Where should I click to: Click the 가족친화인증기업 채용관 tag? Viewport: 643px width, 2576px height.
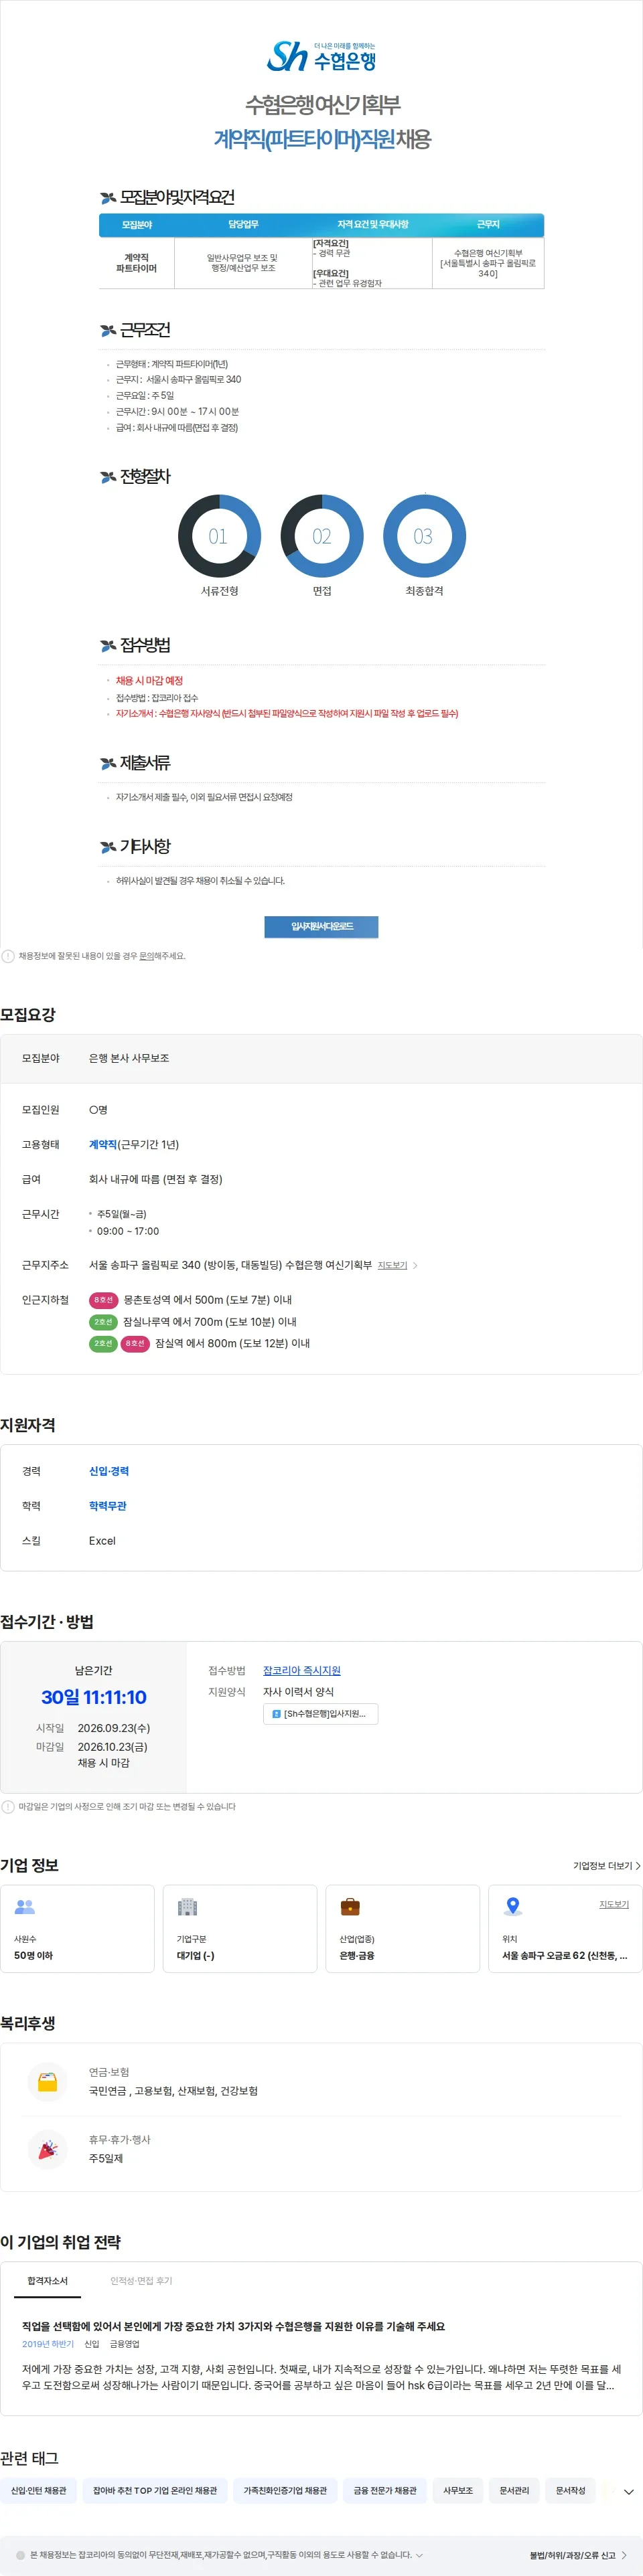[x=285, y=2491]
